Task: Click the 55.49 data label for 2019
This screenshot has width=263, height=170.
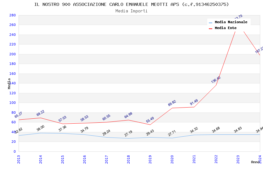Action: coord(150,120)
